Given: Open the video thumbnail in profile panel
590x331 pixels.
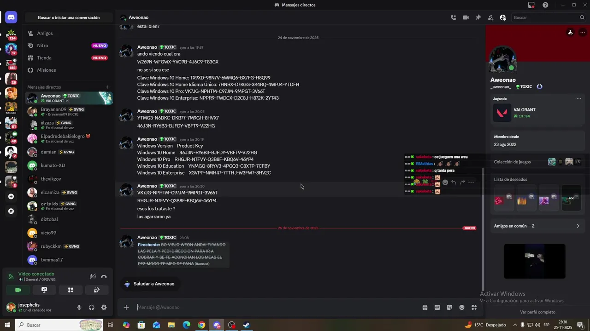Looking at the screenshot, I should click(535, 261).
